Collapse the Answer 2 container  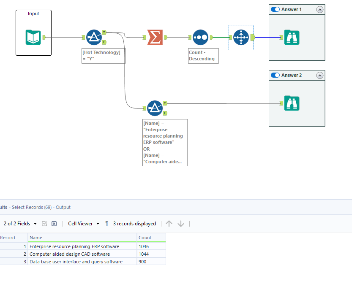coord(320,75)
